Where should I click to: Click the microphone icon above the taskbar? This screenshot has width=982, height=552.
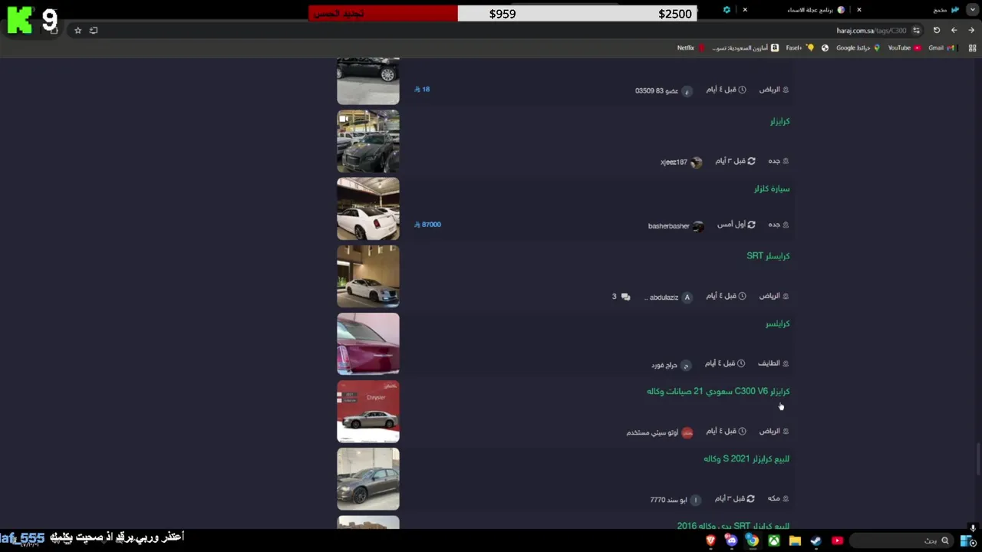coord(973,527)
